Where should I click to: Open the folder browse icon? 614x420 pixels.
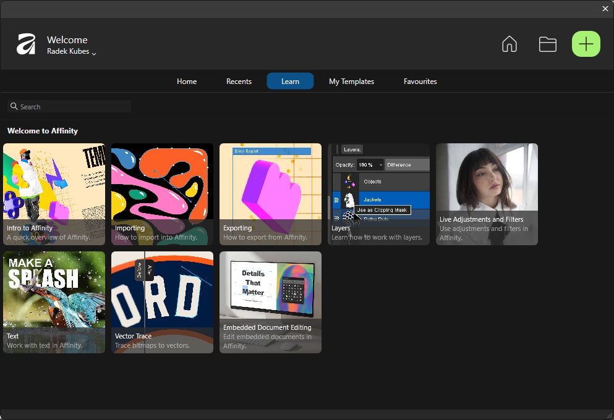(x=547, y=44)
